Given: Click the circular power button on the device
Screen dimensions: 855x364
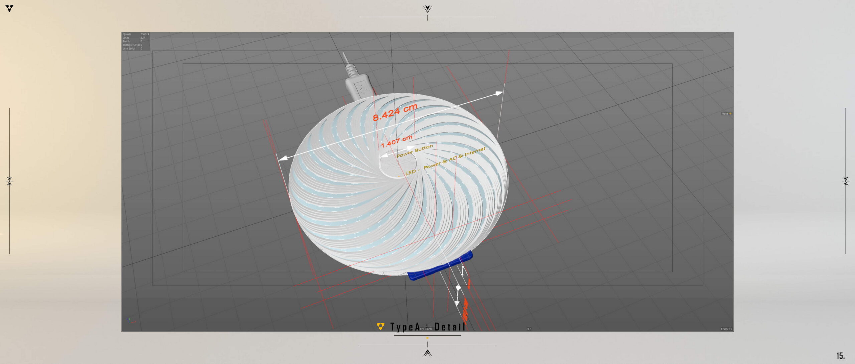Looking at the screenshot, I should tap(398, 164).
